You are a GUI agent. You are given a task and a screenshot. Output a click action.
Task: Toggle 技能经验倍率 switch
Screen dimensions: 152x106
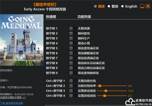click(x=73, y=86)
